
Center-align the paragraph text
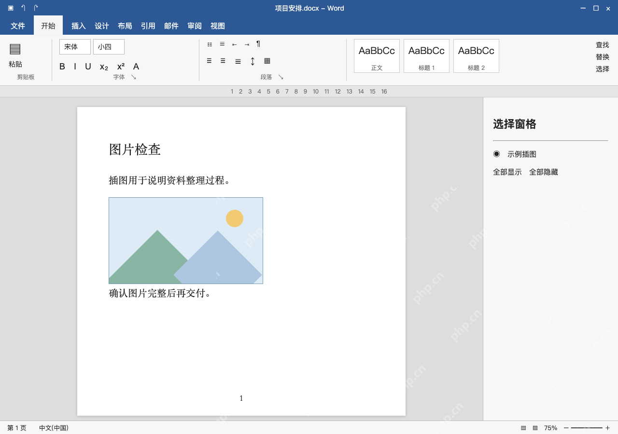pyautogui.click(x=223, y=61)
